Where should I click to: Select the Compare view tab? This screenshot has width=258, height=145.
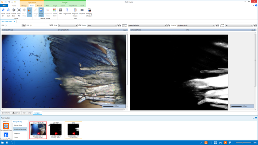[37, 113]
